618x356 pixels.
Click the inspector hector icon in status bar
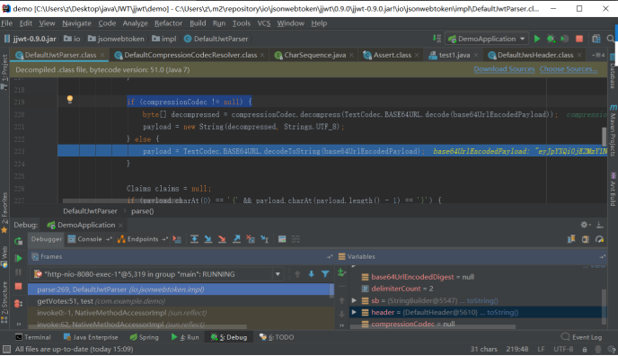[598, 350]
